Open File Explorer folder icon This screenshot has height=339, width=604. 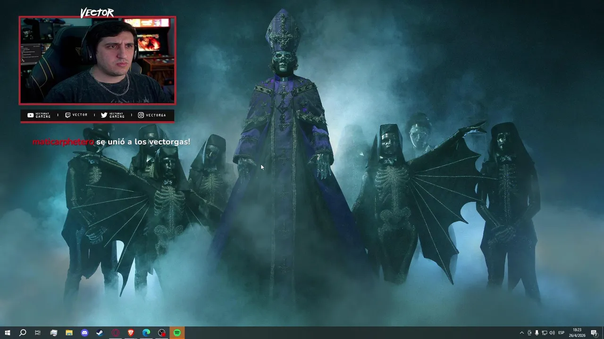click(69, 333)
